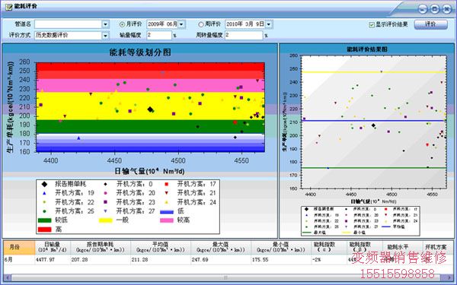Click the blue triangle data point near 4420 in left chart
The height and width of the screenshot is (285, 457).
coord(78,138)
